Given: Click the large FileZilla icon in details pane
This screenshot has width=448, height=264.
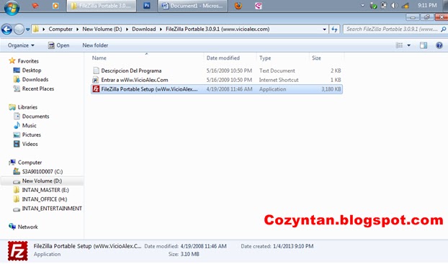Looking at the screenshot, I should (x=18, y=251).
